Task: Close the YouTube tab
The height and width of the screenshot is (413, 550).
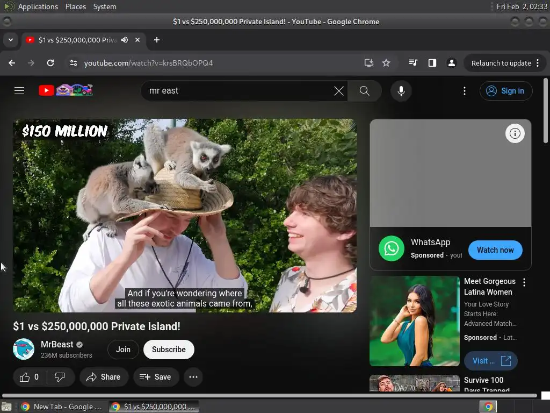Action: pyautogui.click(x=137, y=40)
